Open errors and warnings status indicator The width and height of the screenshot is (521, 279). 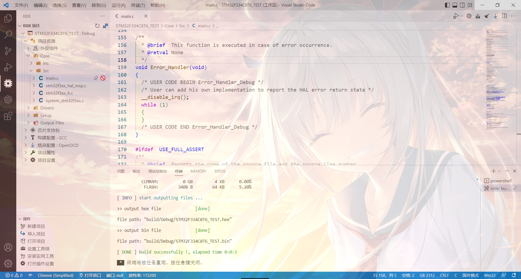coord(14,275)
